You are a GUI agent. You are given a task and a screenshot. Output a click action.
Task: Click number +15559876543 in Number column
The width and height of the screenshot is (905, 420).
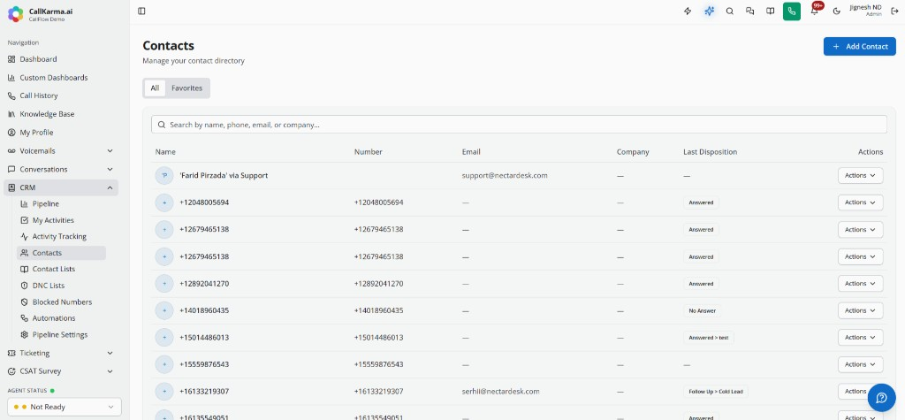tap(378, 364)
